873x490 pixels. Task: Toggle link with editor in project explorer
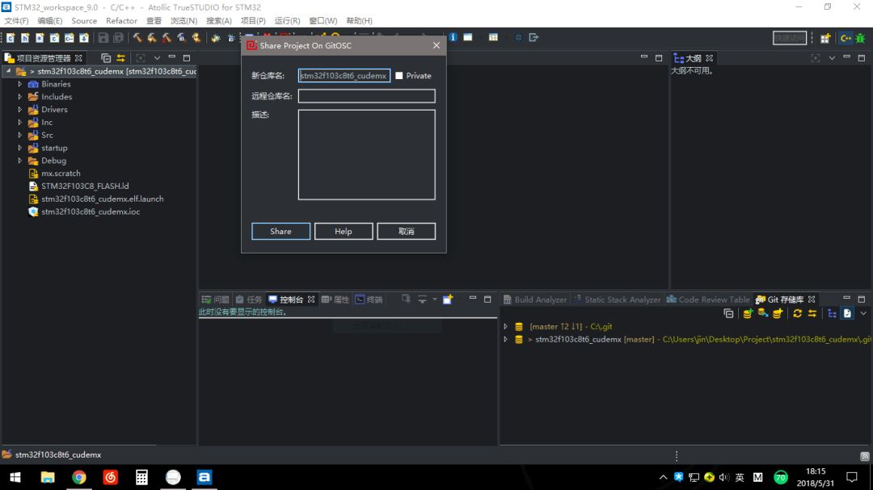click(120, 58)
